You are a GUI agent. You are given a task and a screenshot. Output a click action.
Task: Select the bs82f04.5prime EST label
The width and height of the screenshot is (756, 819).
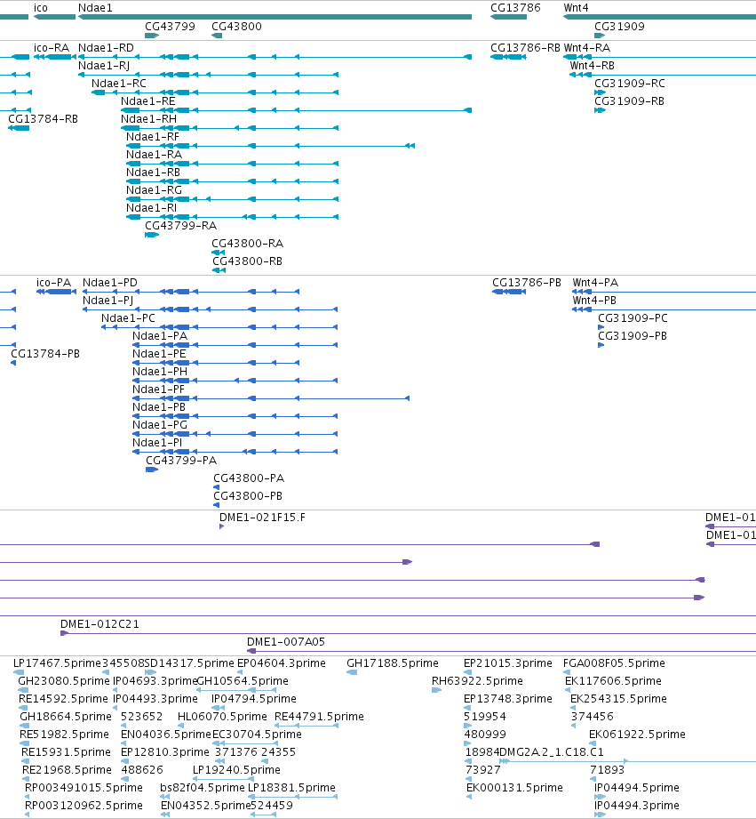203,787
